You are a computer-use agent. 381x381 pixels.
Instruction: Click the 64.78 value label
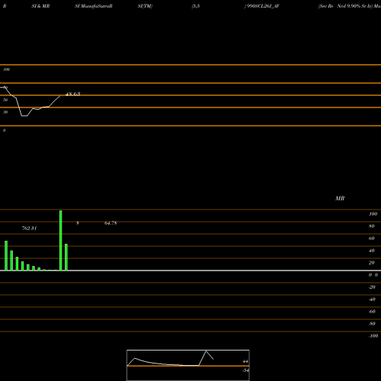click(110, 223)
